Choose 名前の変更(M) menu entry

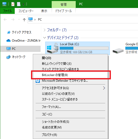(x=71, y=127)
